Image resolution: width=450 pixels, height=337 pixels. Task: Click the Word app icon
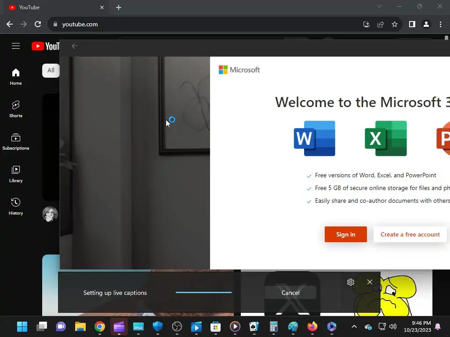coord(315,138)
